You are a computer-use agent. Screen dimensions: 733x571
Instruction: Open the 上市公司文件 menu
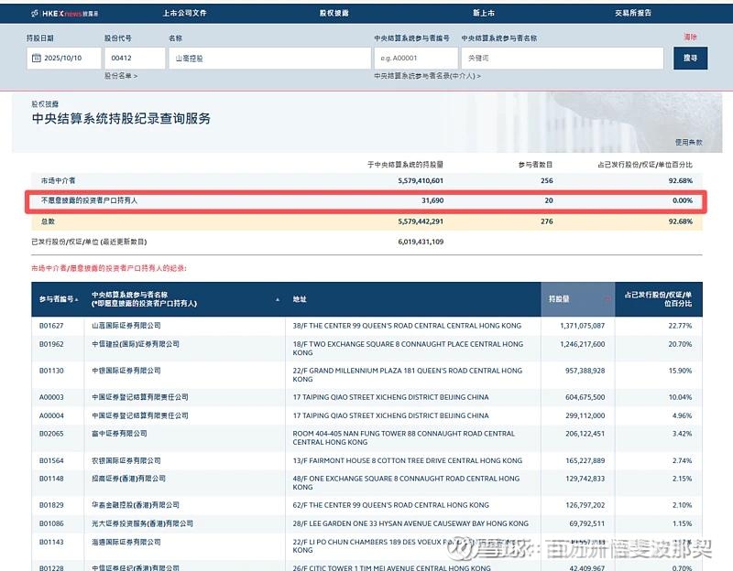(x=185, y=13)
